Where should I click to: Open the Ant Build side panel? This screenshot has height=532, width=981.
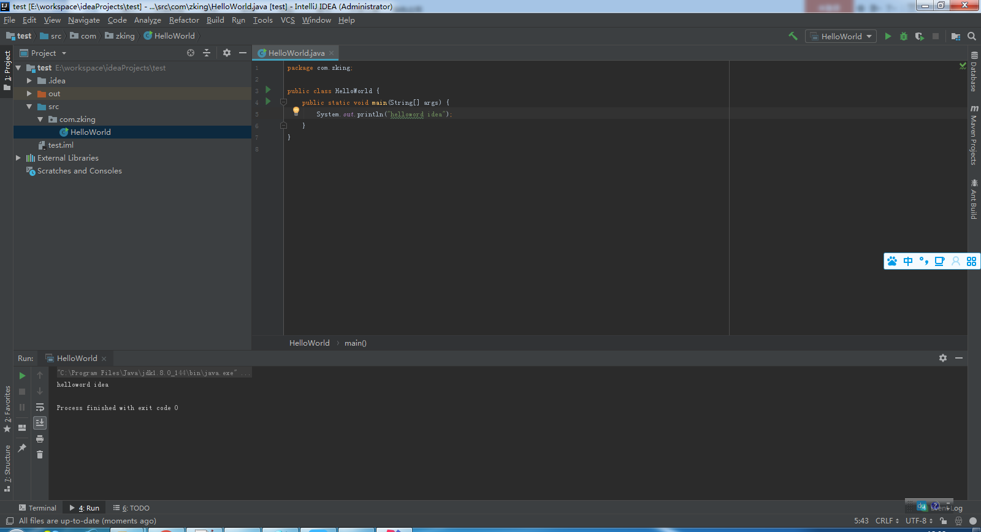click(974, 199)
